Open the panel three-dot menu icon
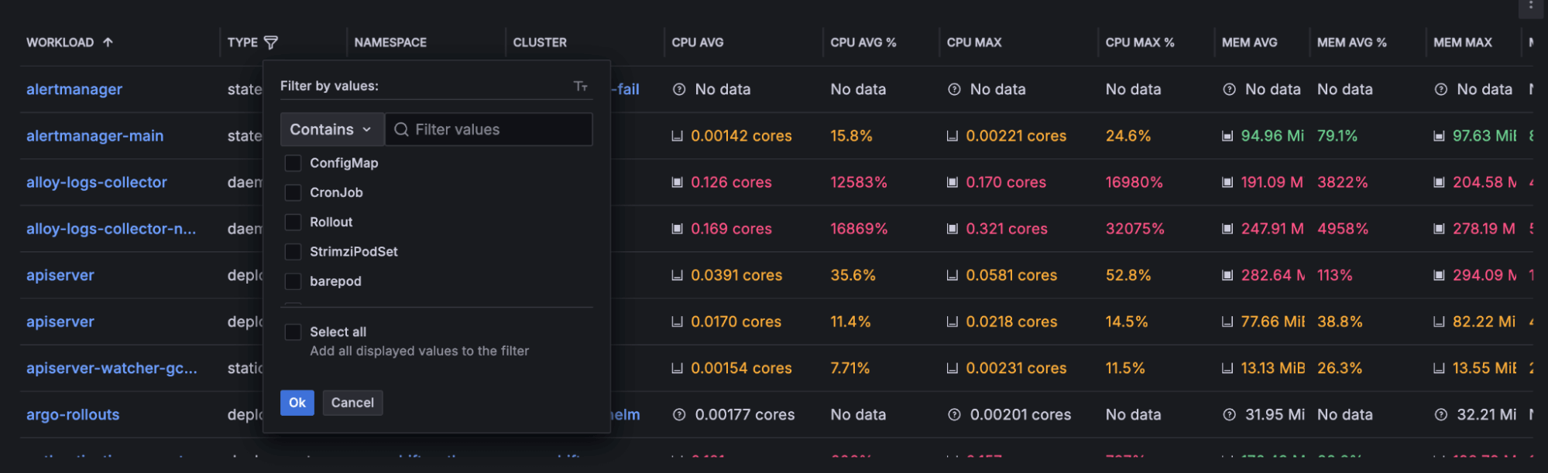 pos(1530,6)
